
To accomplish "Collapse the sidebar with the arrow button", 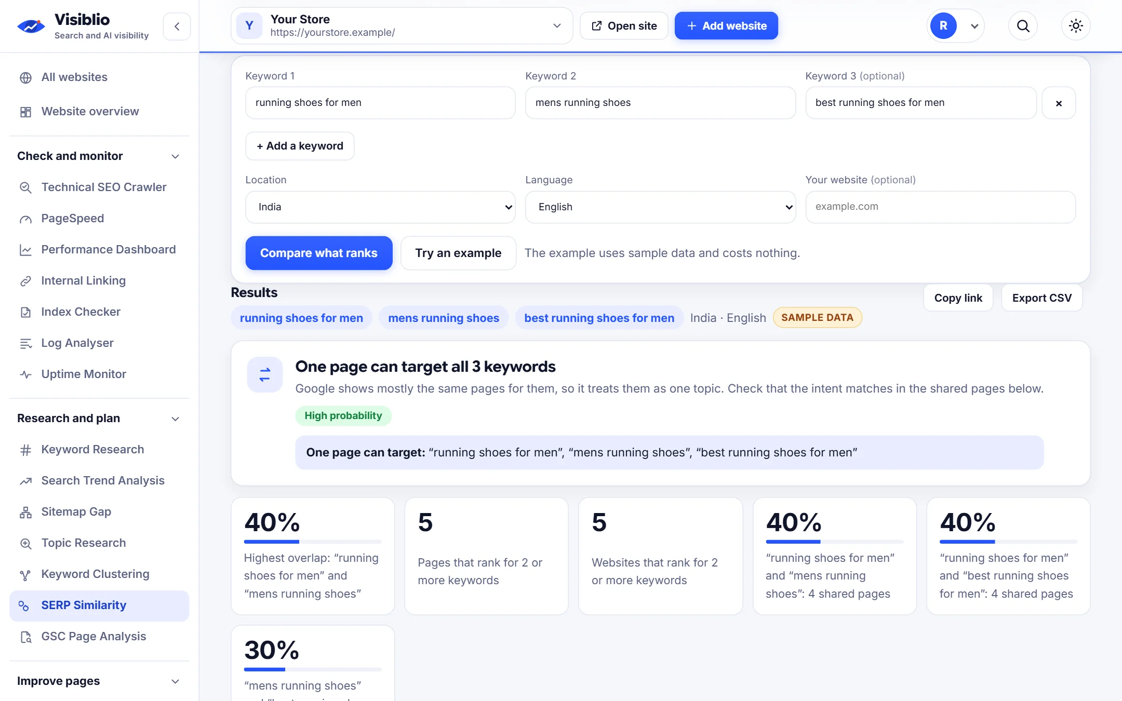I will pyautogui.click(x=177, y=26).
